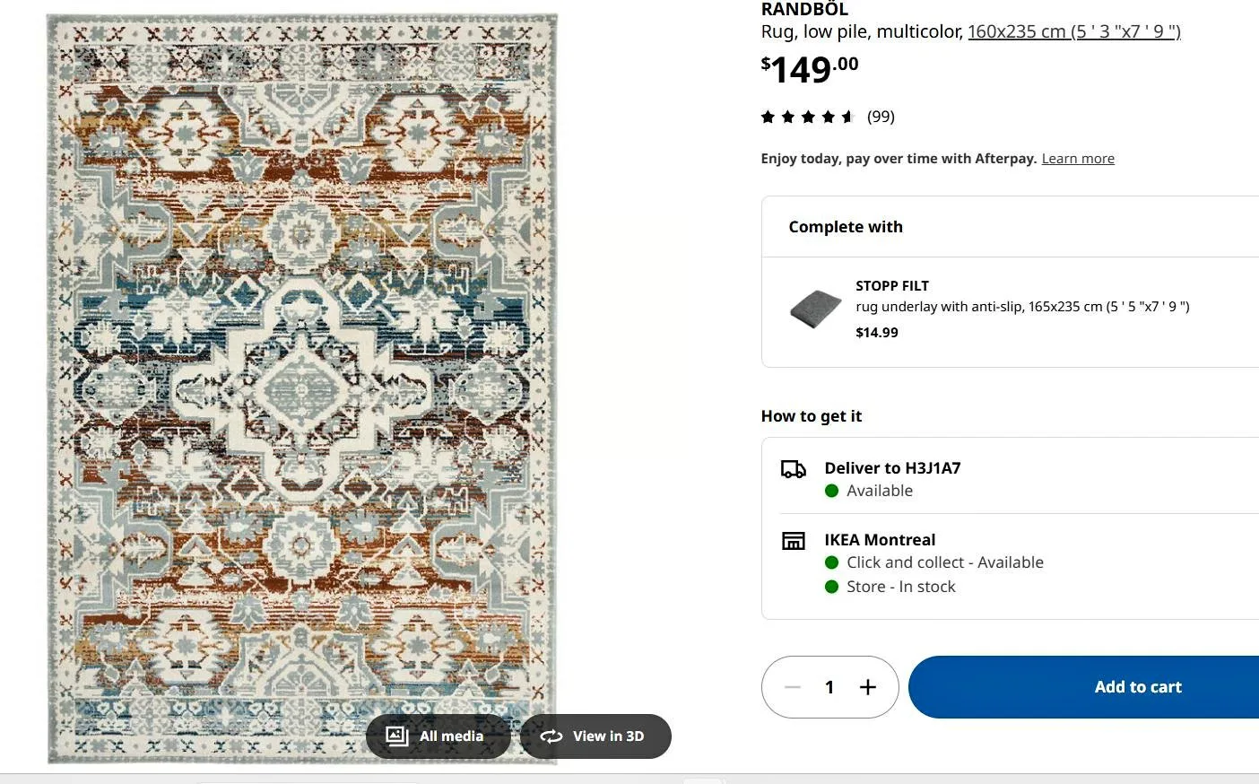Select the 160x235 cm size link
The image size is (1259, 784).
1073,31
